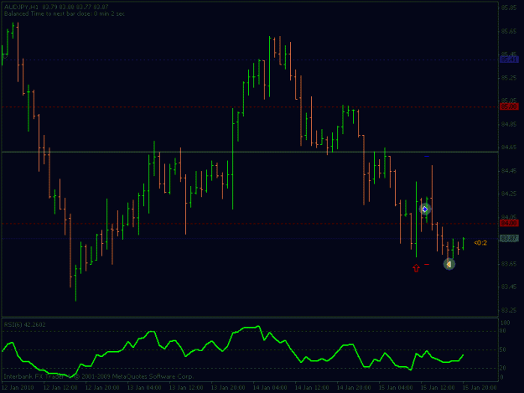Screen dimensions: 524x393
Task: Click the "14 Jan 04:00" time label
Action: click(270, 387)
